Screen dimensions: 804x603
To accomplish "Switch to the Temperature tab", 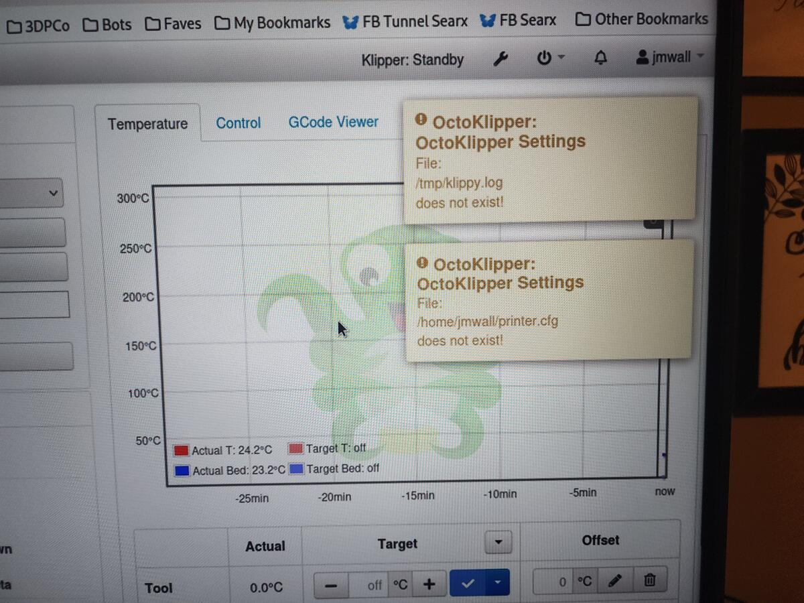I will pos(147,124).
